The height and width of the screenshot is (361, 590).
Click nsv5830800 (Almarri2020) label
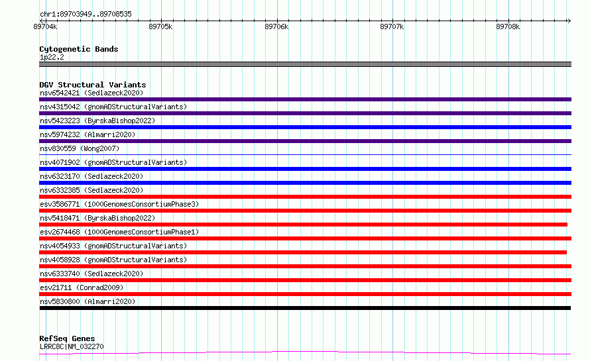88,301
